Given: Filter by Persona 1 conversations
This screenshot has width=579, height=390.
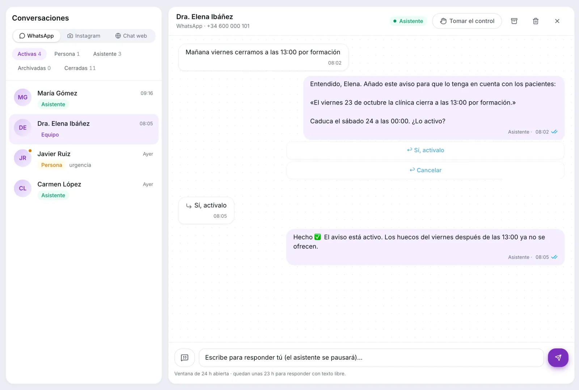Looking at the screenshot, I should click(67, 54).
